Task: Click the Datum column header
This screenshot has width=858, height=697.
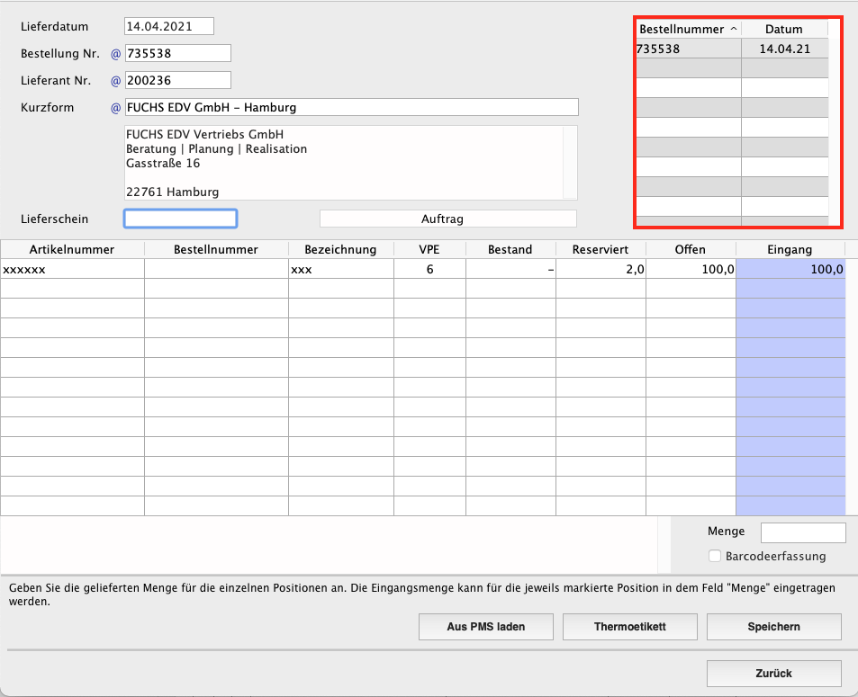Action: pos(784,30)
